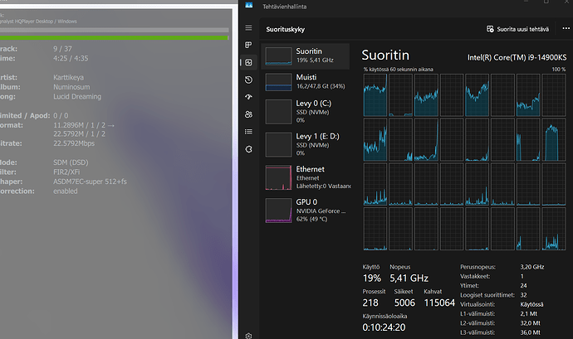Click the Levy 1 (E: D:) mini graph thumbnail
The height and width of the screenshot is (339, 573).
(x=278, y=145)
